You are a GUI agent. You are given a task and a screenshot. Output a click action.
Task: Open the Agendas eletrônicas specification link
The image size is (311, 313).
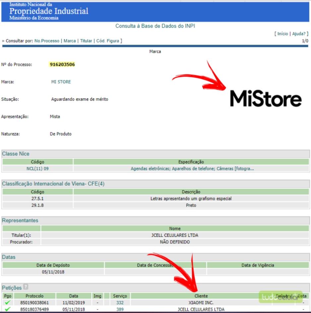click(192, 169)
